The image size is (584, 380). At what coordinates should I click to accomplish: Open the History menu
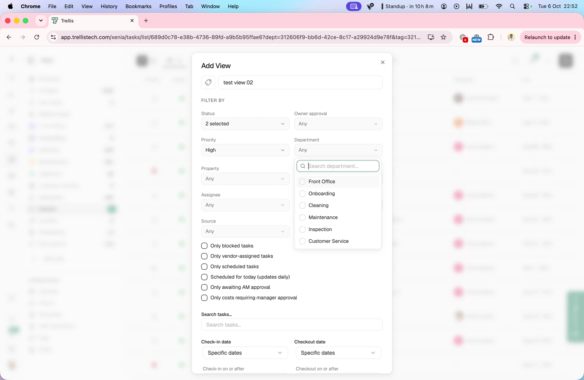click(x=109, y=6)
